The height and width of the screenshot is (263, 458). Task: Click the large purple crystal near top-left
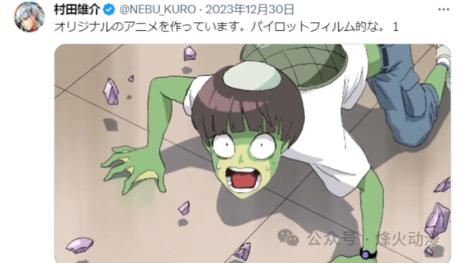(112, 91)
